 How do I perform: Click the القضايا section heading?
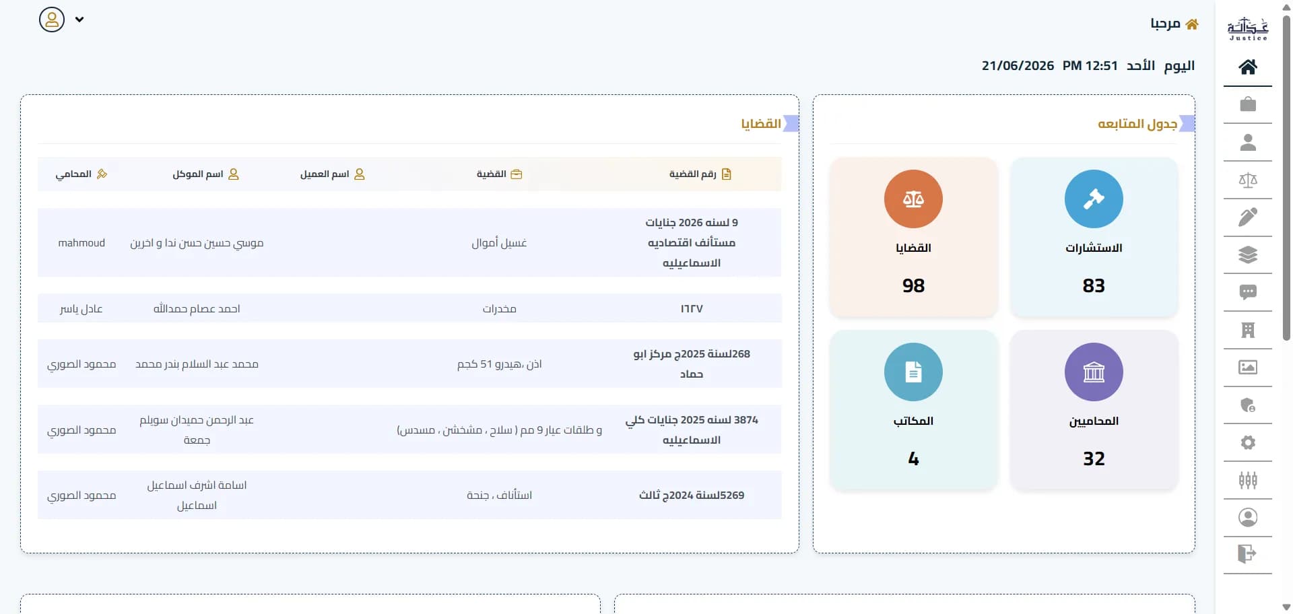coord(761,124)
